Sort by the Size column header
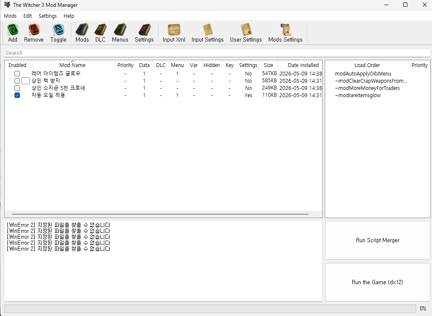 point(268,65)
